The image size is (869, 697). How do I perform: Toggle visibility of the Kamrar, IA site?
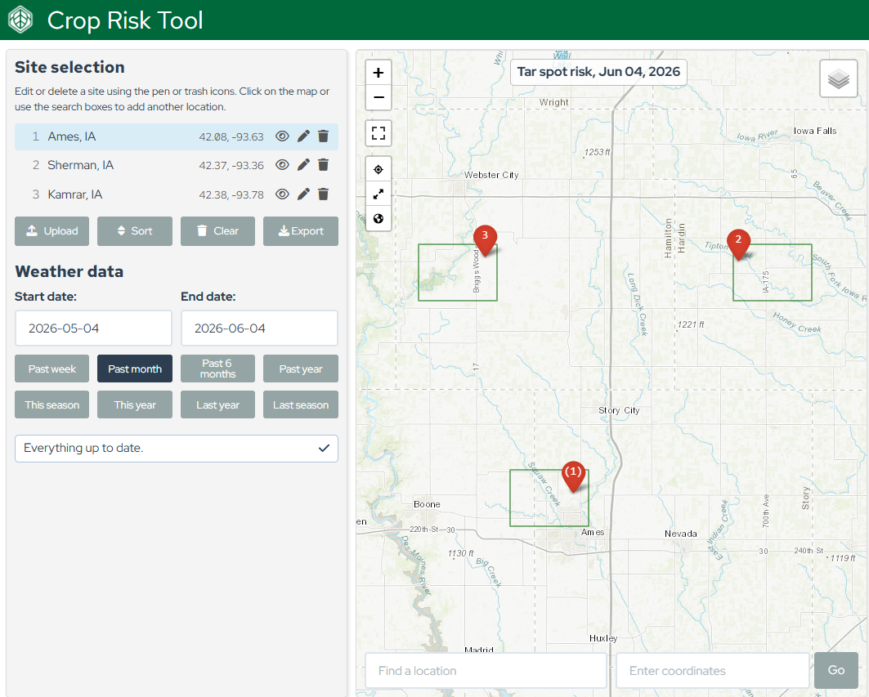point(282,194)
